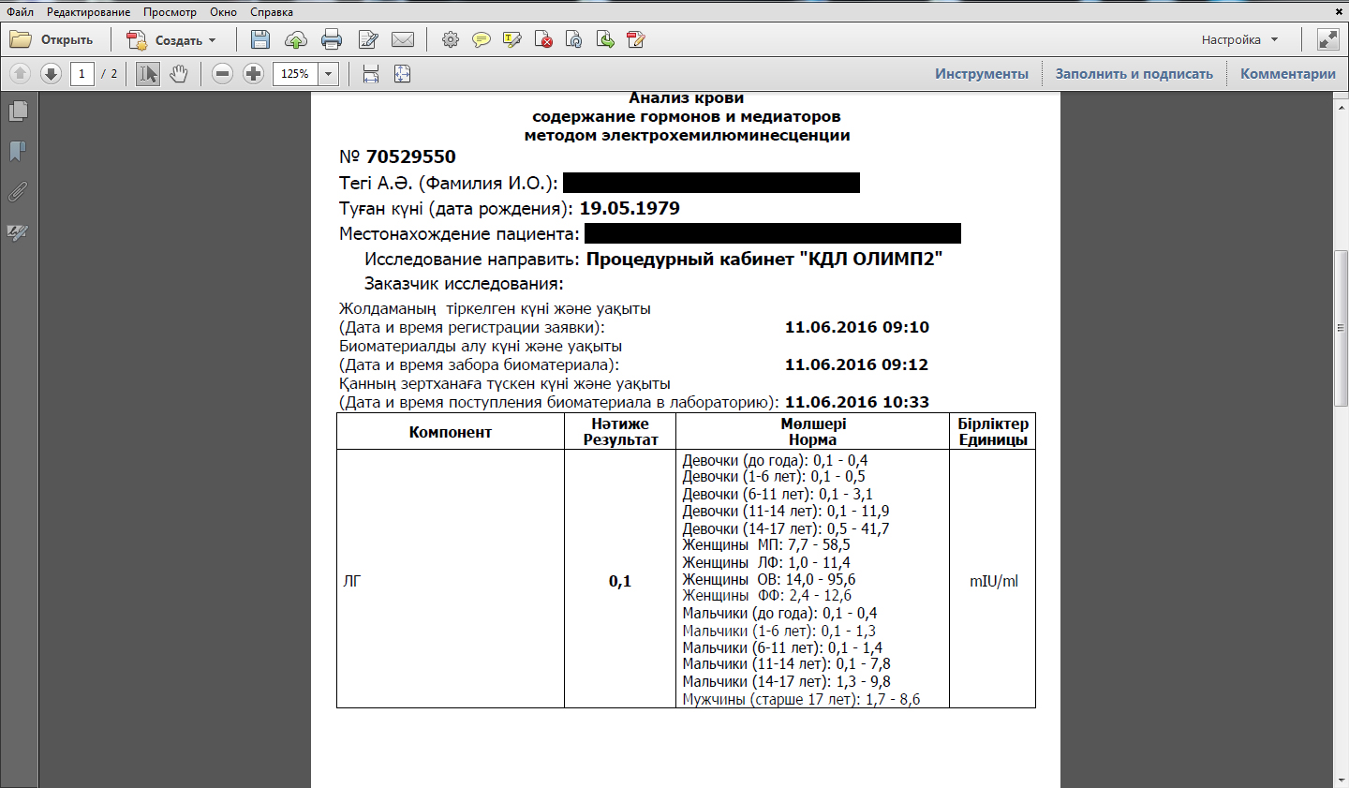Screen dimensions: 1349x788
Task: Click the vertical scrollbar thumb
Action: coord(1341,328)
